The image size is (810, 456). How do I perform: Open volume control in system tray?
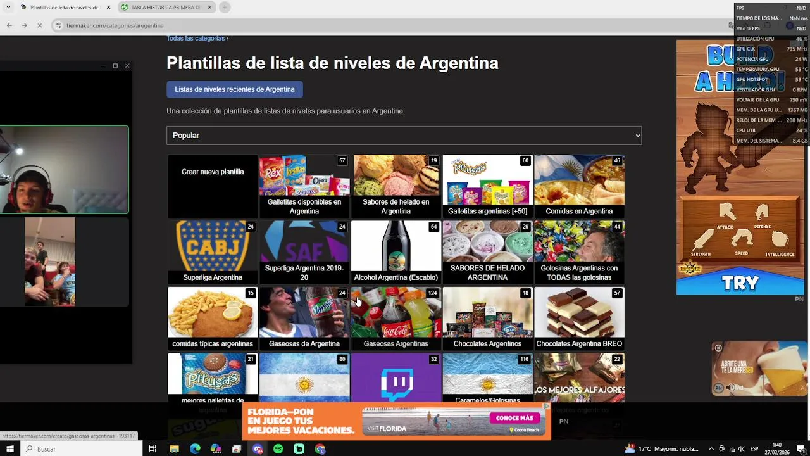tap(742, 449)
